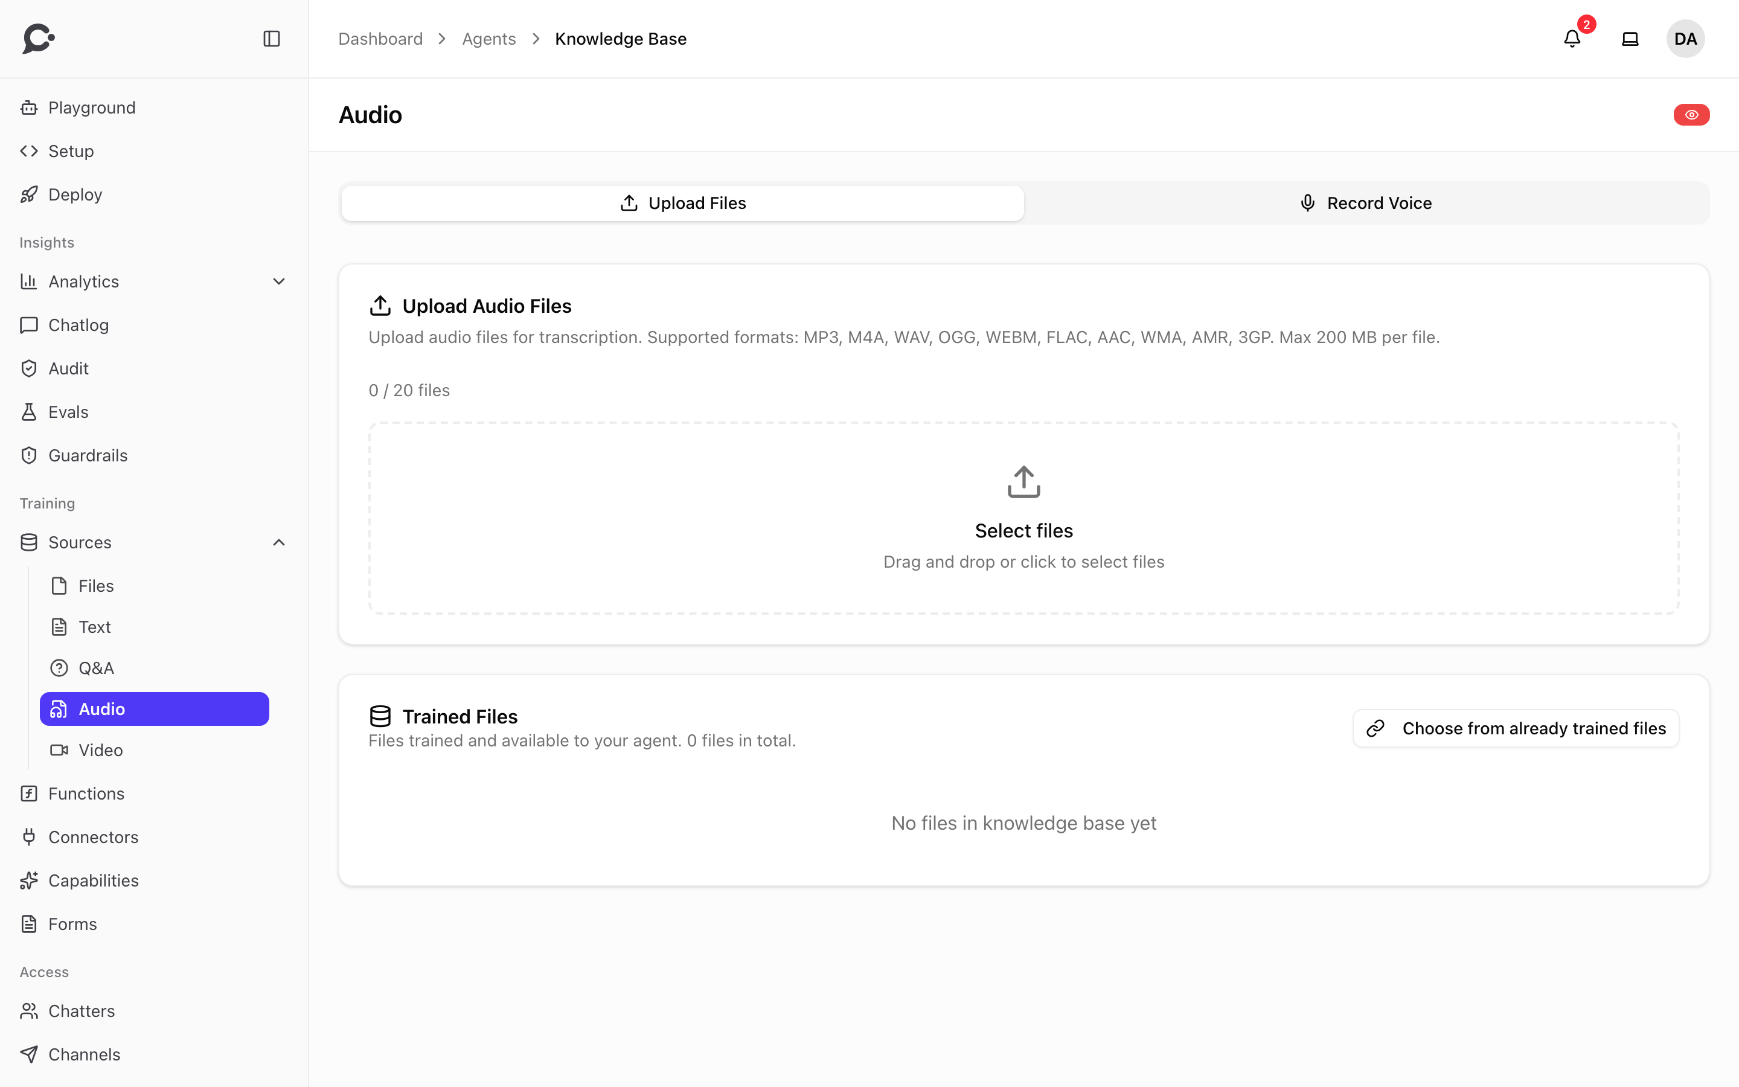Screen dimensions: 1739x1087
Task: Open Capabilities page
Action: click(x=154, y=880)
